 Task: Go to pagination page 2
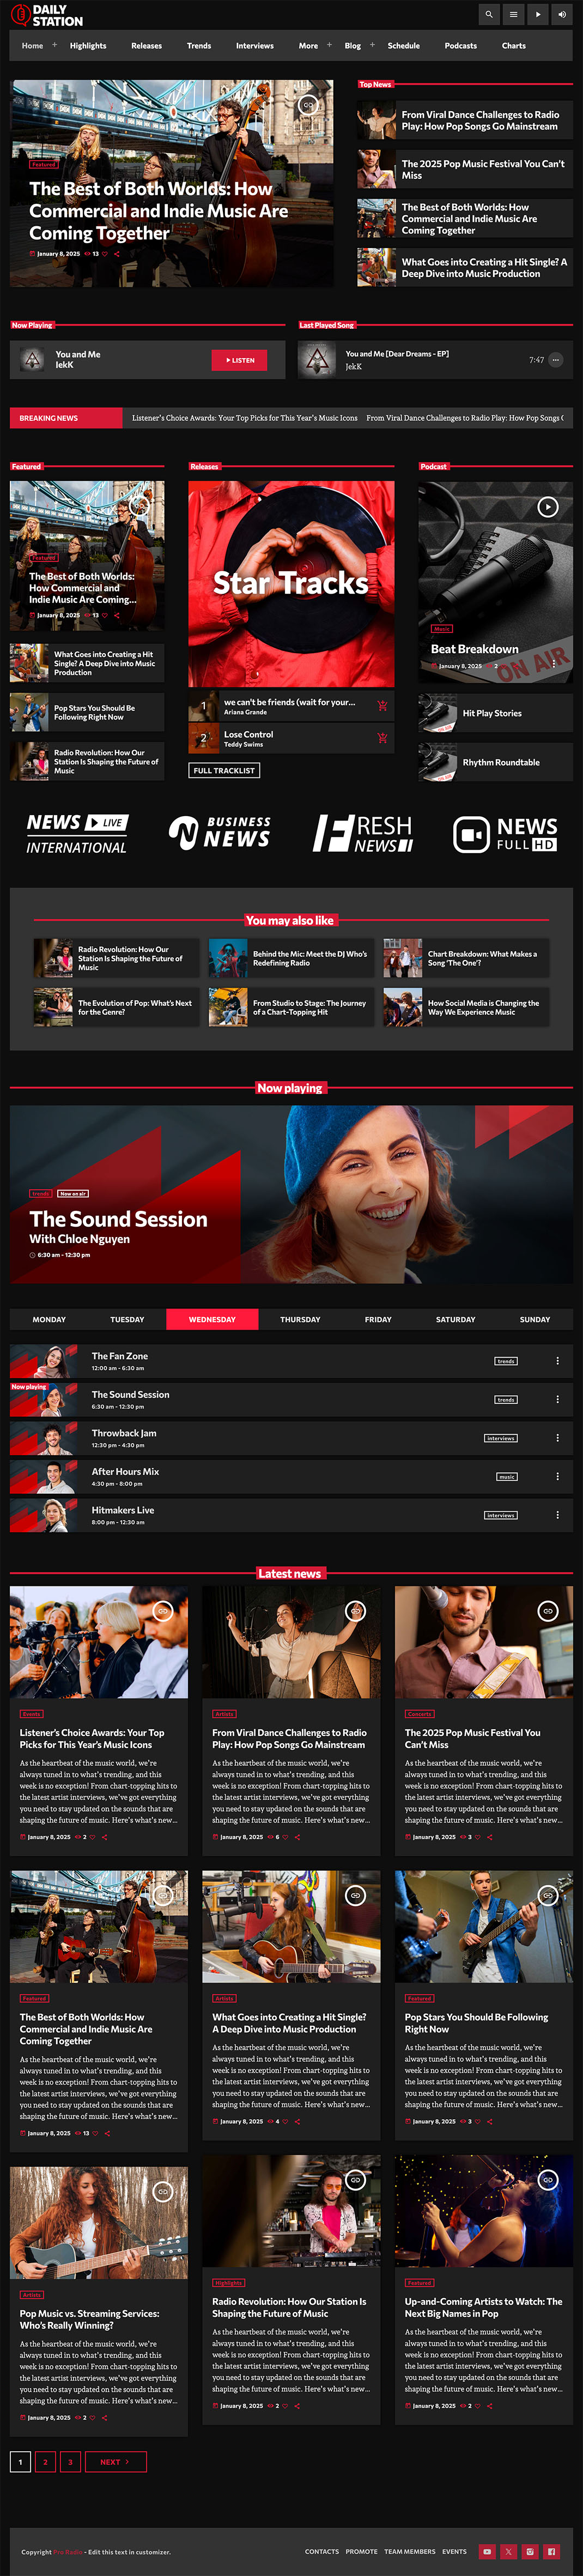pos(45,2462)
